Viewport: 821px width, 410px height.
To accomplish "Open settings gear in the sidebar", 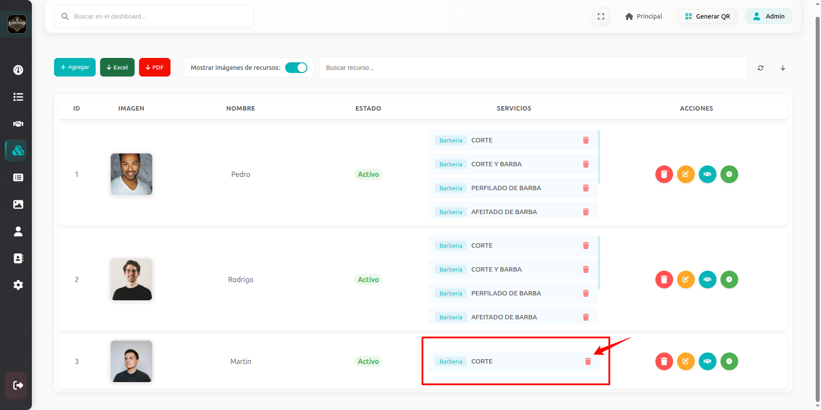I will point(18,285).
